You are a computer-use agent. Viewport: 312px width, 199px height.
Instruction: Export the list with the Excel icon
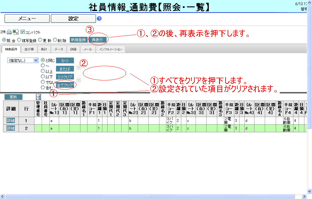point(15,32)
